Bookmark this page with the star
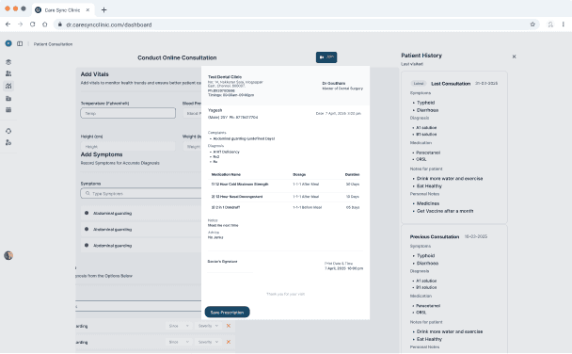This screenshot has width=572, height=354. pyautogui.click(x=532, y=24)
